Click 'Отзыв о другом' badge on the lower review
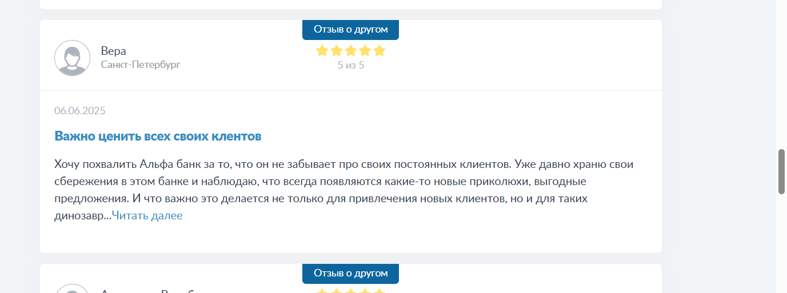Image resolution: width=787 pixels, height=293 pixels. 350,274
